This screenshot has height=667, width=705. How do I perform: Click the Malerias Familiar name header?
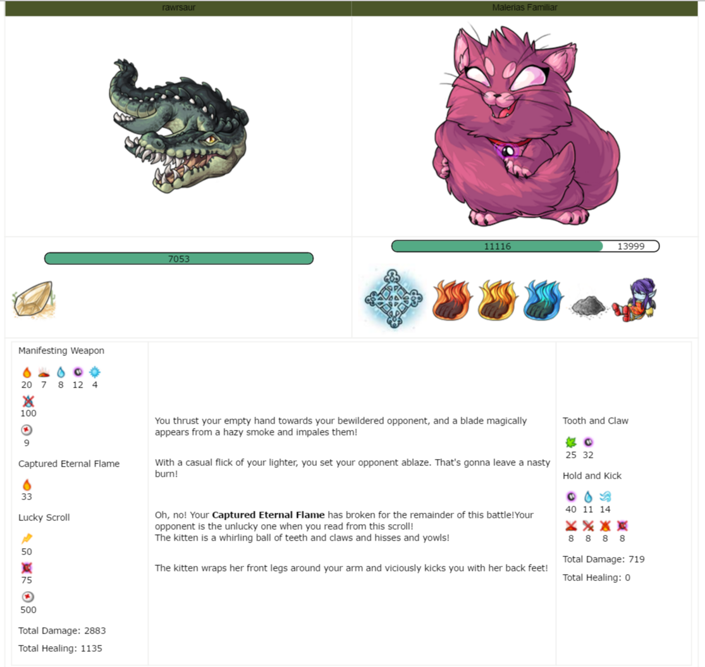(x=525, y=7)
